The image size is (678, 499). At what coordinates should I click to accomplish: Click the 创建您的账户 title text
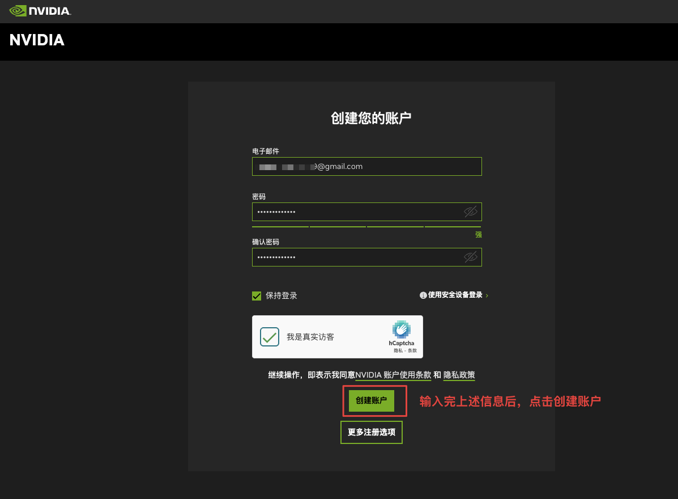coord(371,118)
